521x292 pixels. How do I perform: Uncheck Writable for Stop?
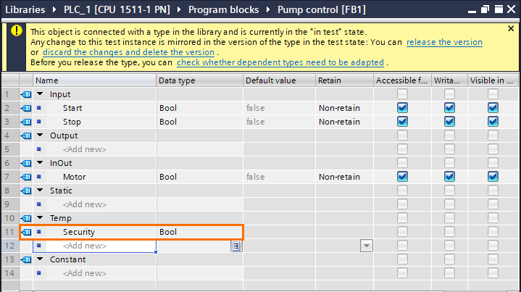tap(449, 122)
